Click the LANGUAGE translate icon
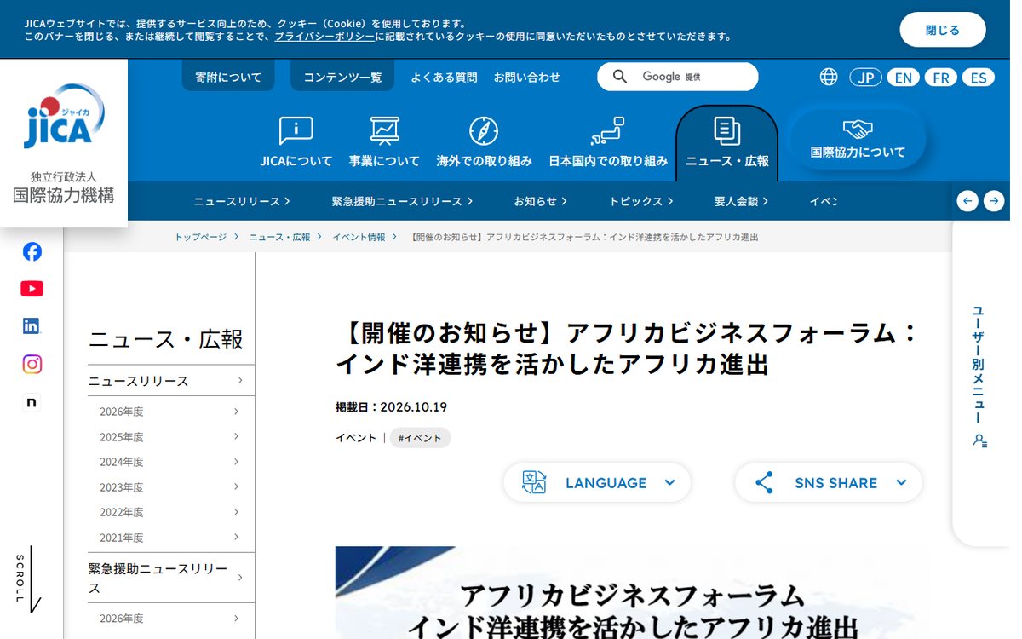Screen dimensions: 1022x639 (534, 483)
